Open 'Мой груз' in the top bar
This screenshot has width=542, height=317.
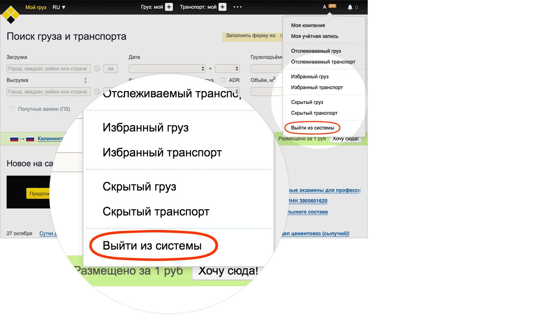pyautogui.click(x=36, y=7)
